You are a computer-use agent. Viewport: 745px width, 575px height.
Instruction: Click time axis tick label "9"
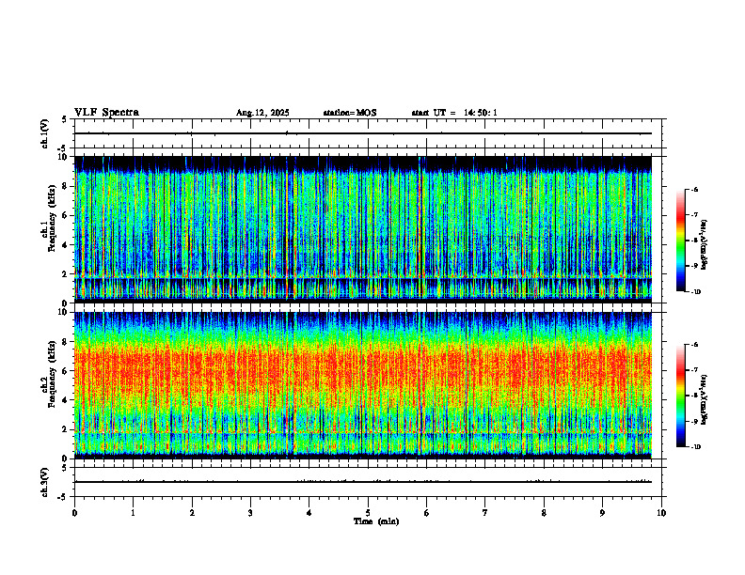click(602, 513)
